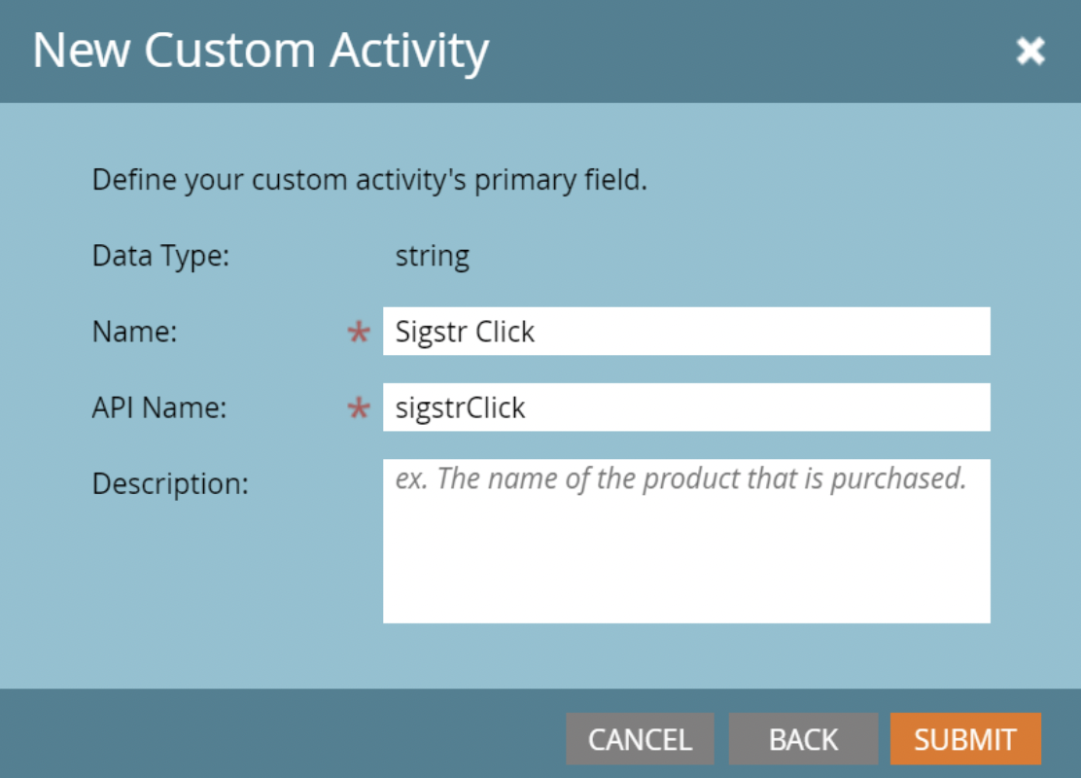Click the Submit button
Viewport: 1081px width, 778px height.
[x=965, y=739]
